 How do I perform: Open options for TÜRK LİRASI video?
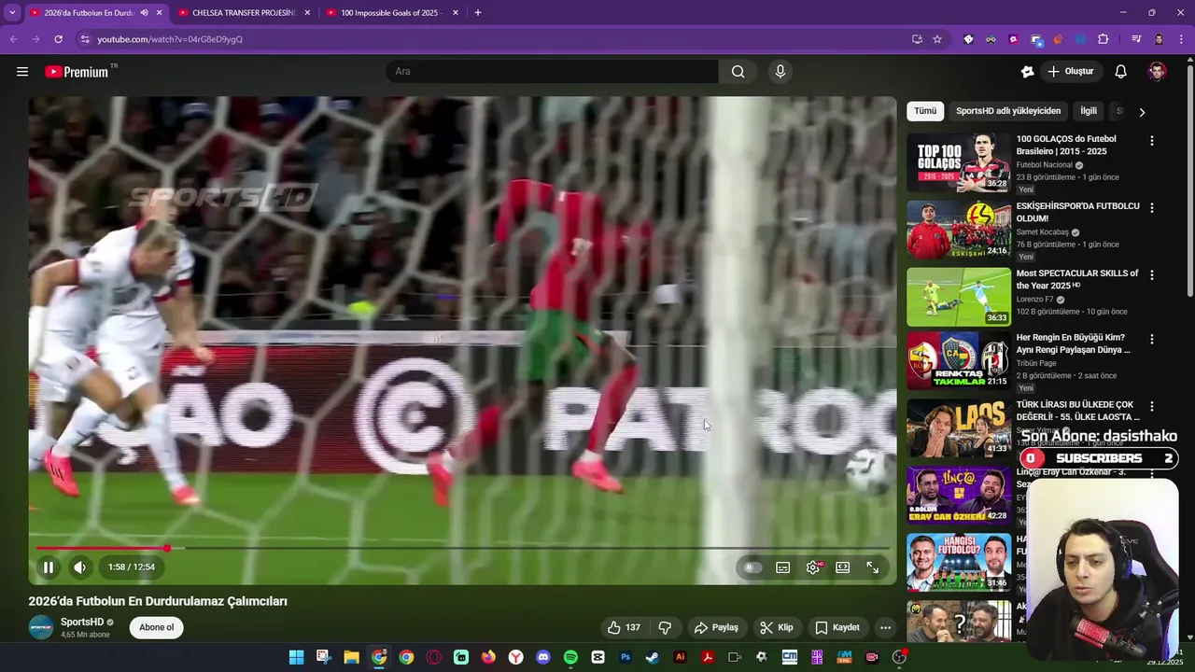[1151, 407]
